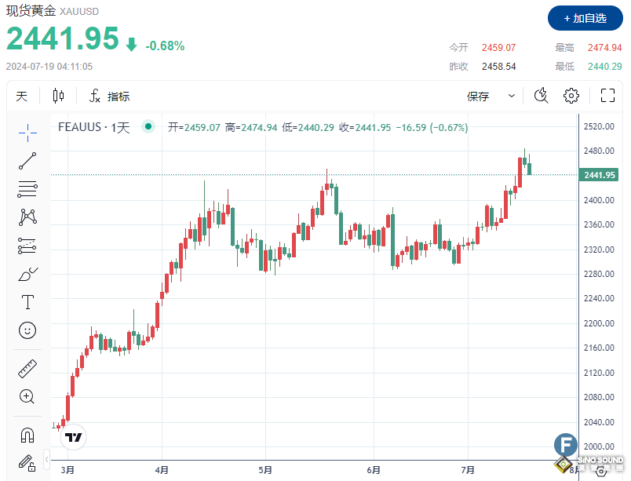Open the emoji icons tool
This screenshot has width=631, height=481.
(27, 330)
